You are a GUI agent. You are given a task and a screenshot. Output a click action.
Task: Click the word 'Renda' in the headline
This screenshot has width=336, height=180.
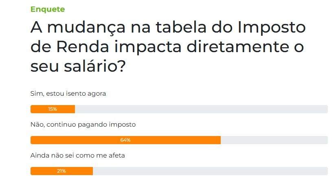83,47
